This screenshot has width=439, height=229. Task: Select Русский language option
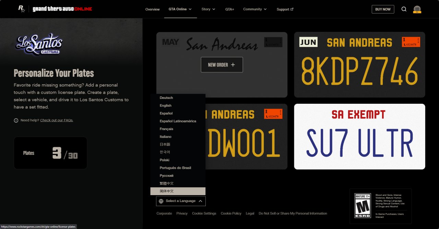point(178,176)
